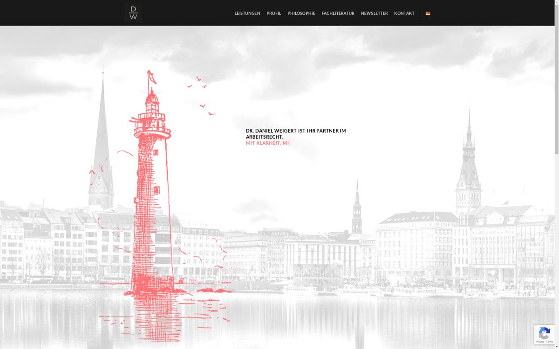Open the Privacy link in reCAPTCHA badge

(x=539, y=342)
